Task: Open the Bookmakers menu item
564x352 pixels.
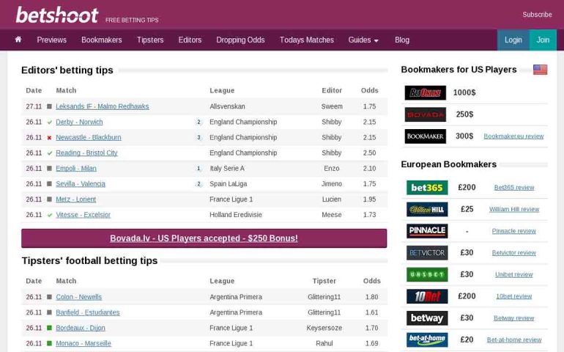Action: pyautogui.click(x=101, y=40)
